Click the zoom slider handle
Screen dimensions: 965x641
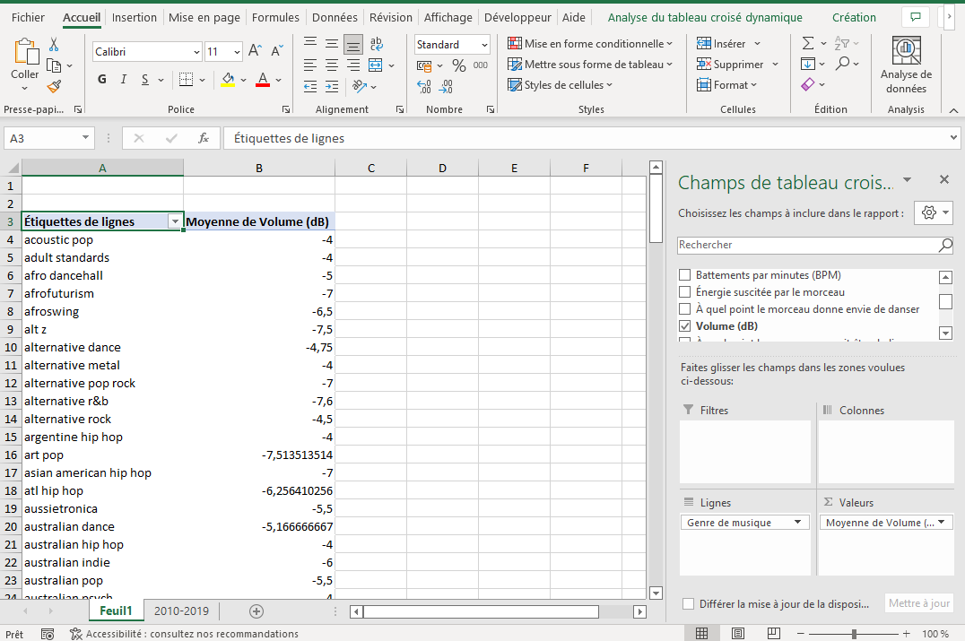click(854, 634)
